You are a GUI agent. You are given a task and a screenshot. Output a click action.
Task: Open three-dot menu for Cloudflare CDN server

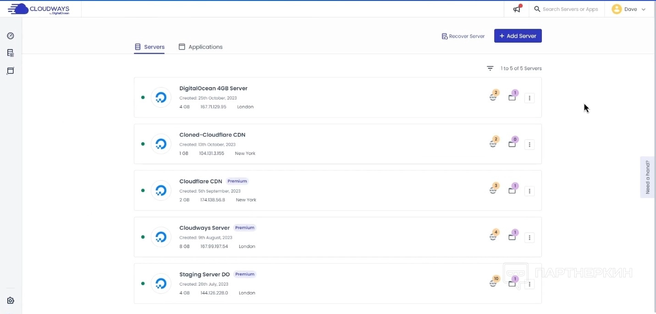[529, 191]
